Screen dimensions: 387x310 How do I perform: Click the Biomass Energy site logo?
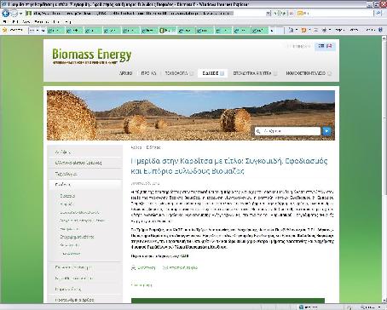(x=92, y=56)
